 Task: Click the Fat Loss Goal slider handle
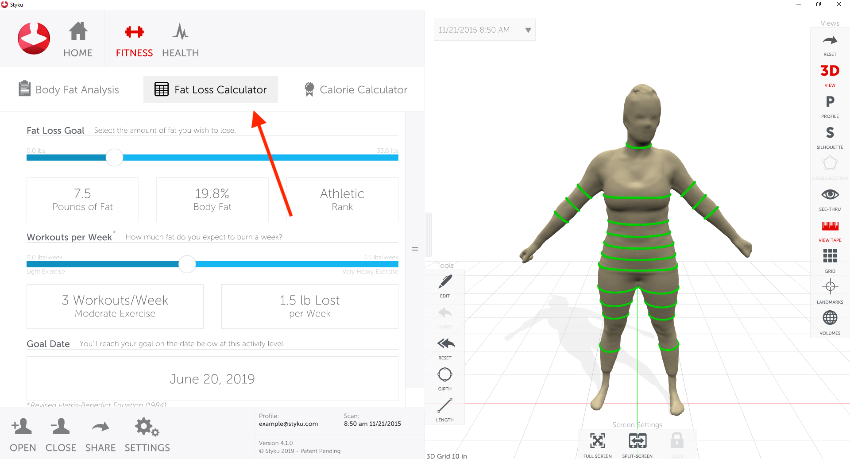[x=114, y=158]
